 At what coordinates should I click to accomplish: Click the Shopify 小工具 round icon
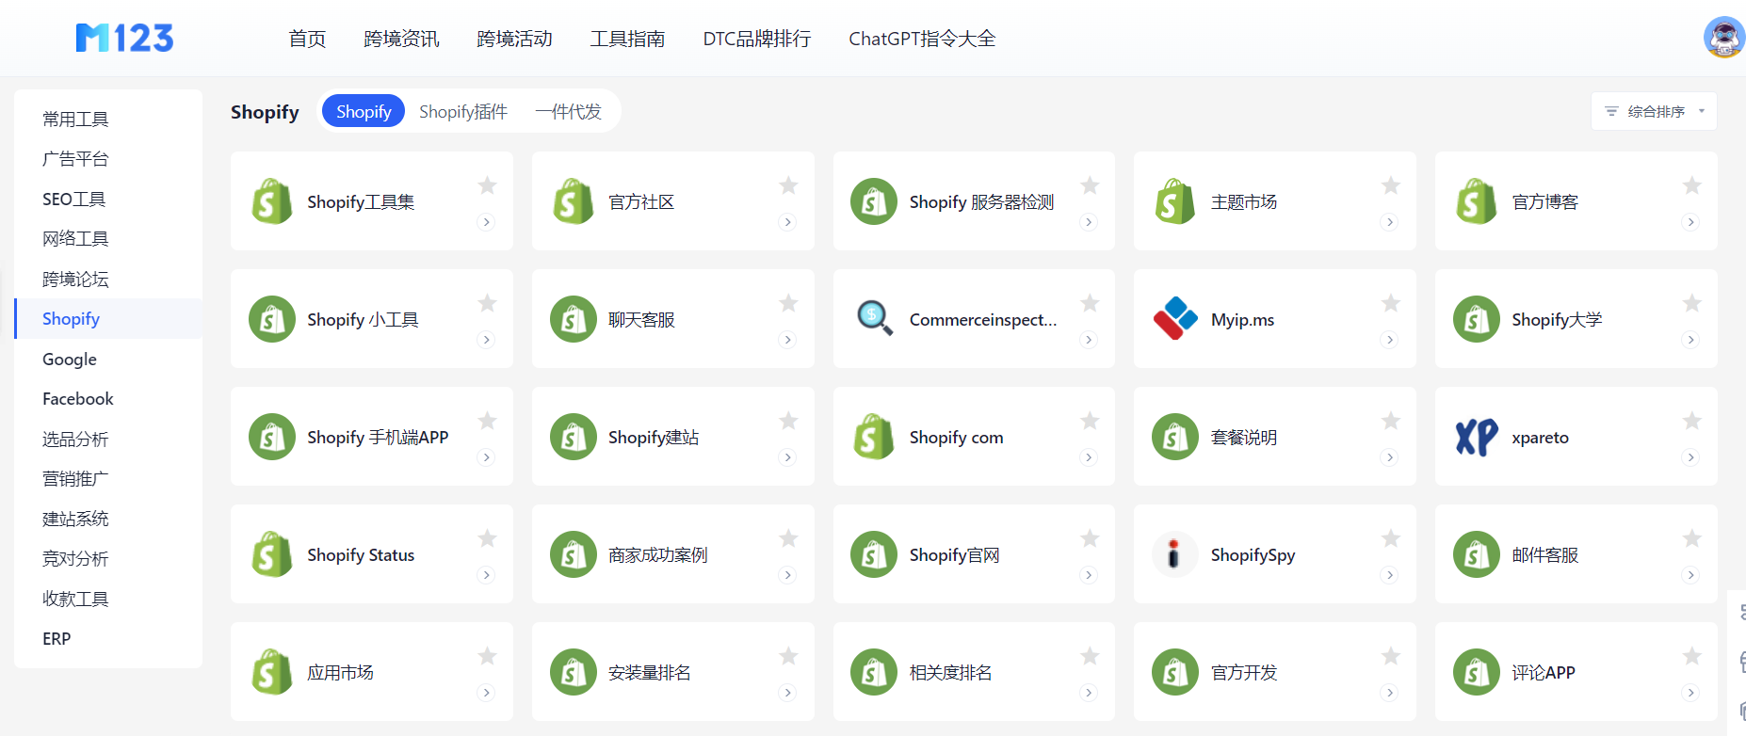tap(271, 319)
